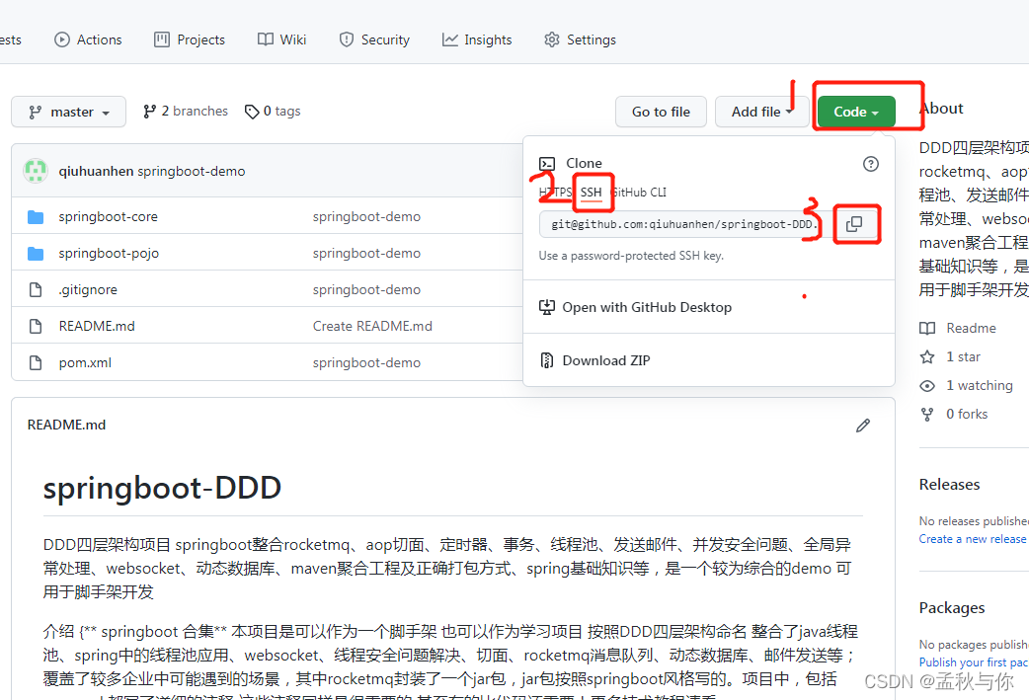Click the Clone help question-mark icon
Image resolution: width=1029 pixels, height=700 pixels.
pyautogui.click(x=870, y=163)
